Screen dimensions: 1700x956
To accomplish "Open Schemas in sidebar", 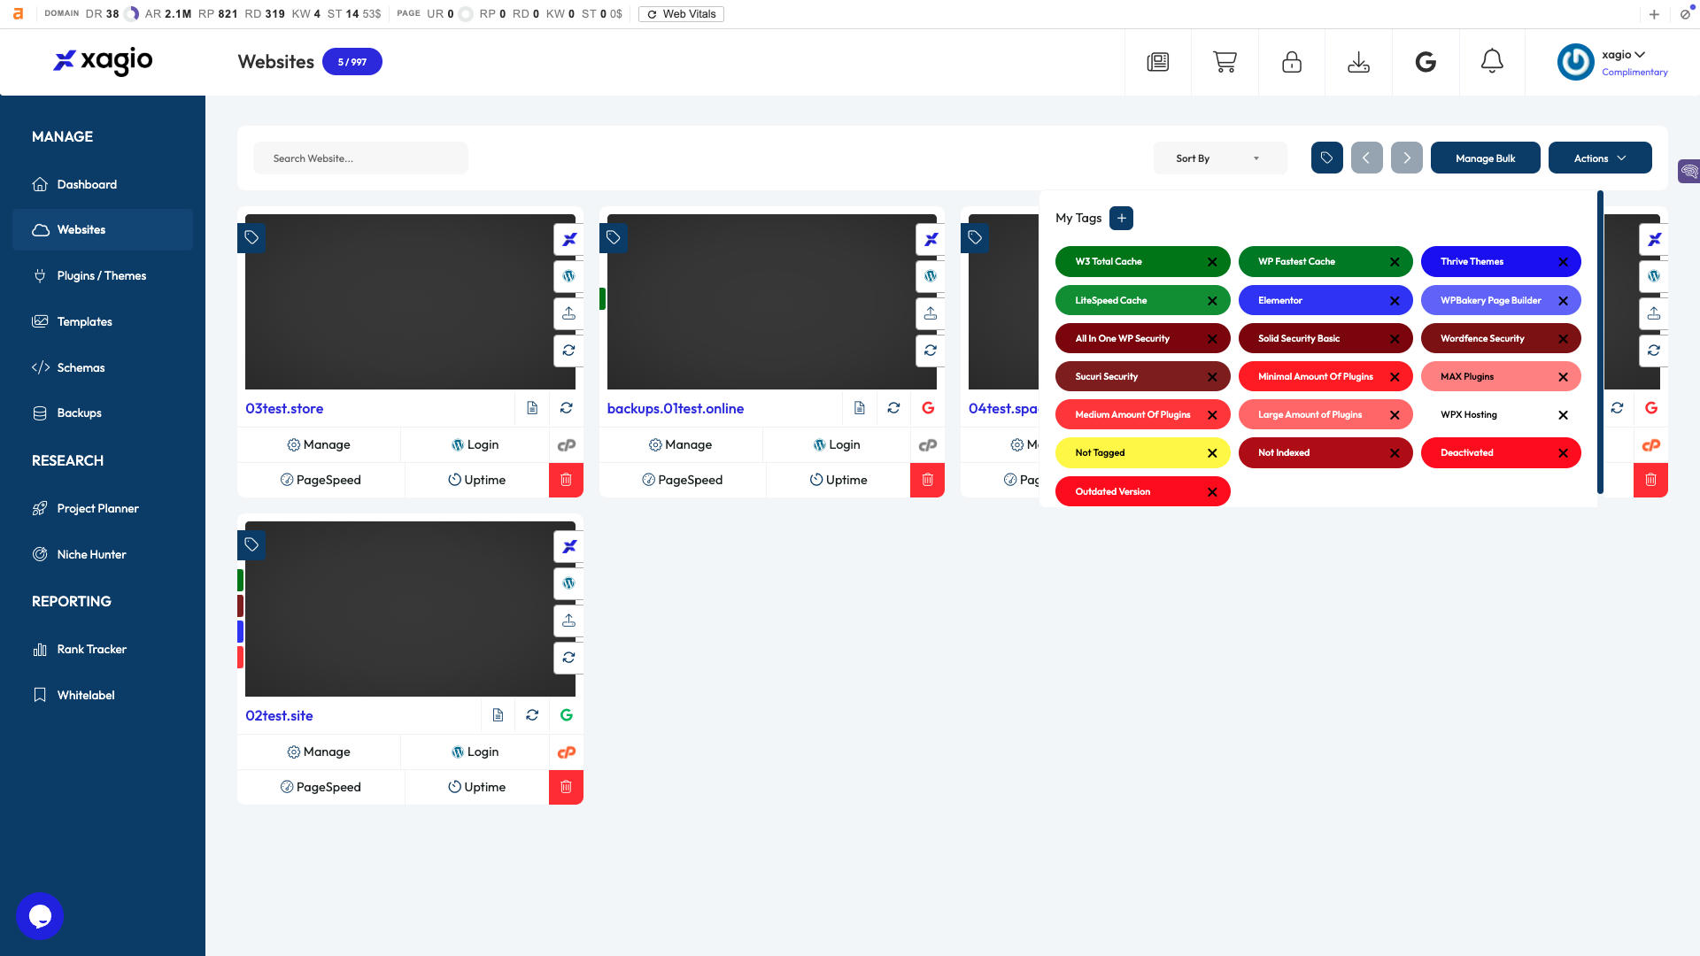I will pos(103,367).
